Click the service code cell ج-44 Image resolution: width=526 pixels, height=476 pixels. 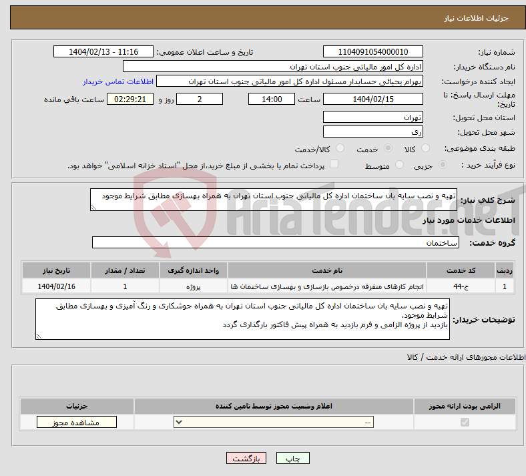click(461, 286)
